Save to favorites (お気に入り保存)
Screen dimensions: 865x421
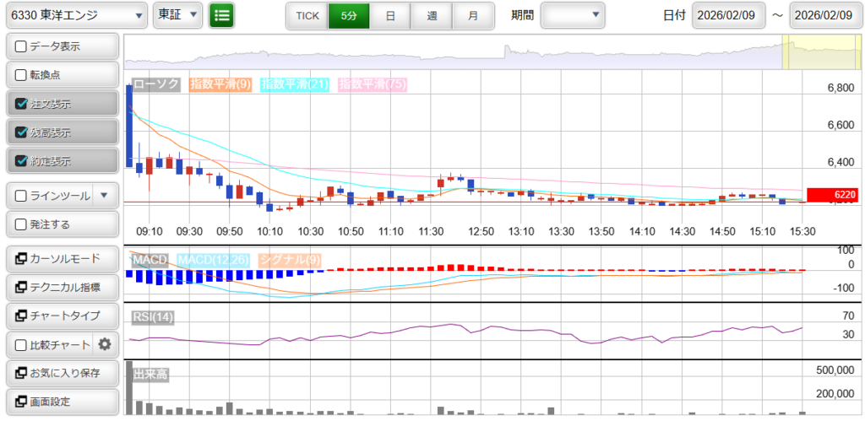(61, 373)
